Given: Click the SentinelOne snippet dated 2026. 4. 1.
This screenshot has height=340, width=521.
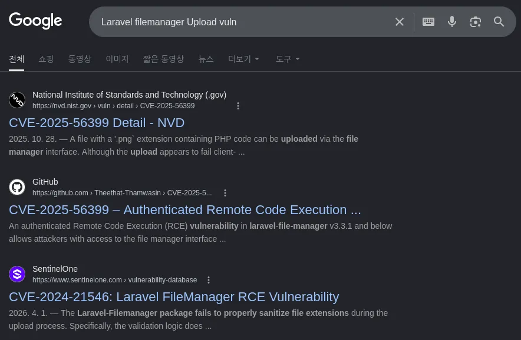Looking at the screenshot, I should coord(199,319).
